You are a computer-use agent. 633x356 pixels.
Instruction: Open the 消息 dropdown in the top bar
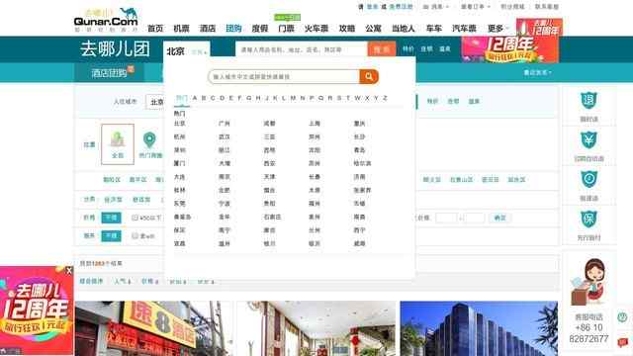[435, 7]
